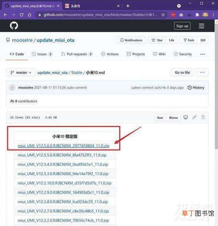
Task: Go back with browser back arrow
Action: point(5,15)
